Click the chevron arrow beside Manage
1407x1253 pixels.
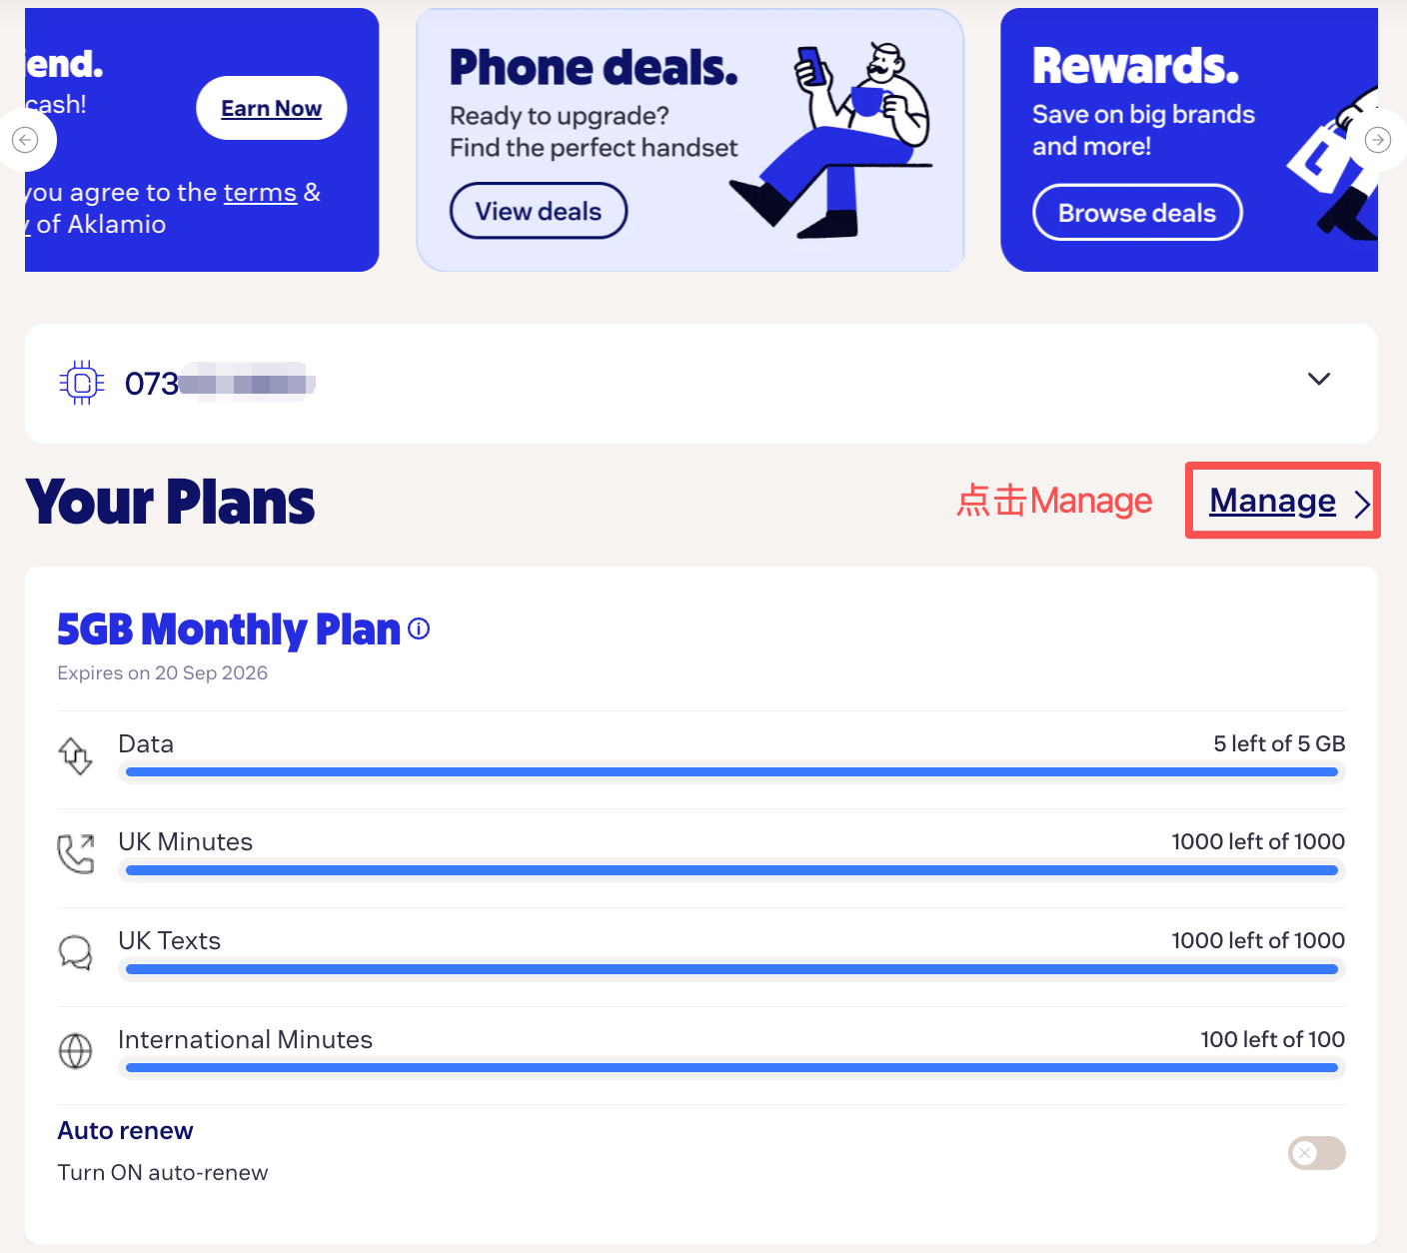pos(1361,504)
